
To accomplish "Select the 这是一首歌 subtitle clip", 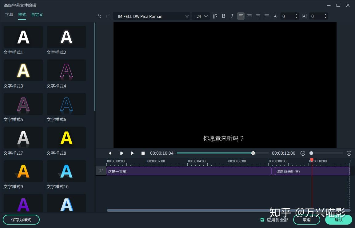I will (189, 171).
